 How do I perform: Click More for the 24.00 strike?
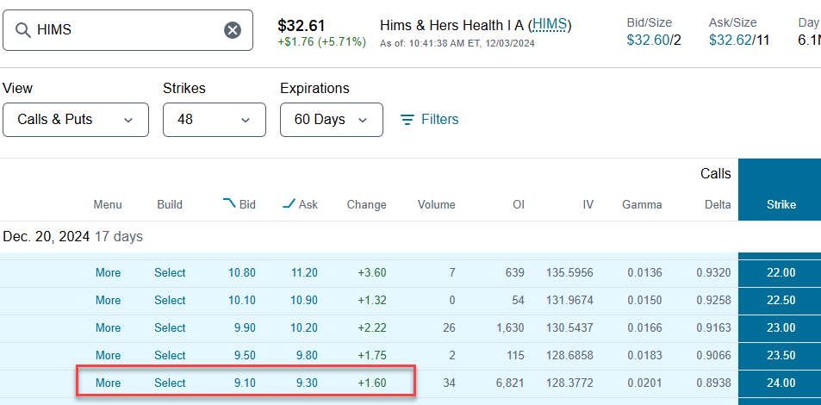coord(109,383)
